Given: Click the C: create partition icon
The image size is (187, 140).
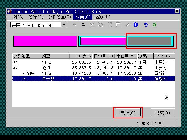Looking at the screenshot, I should 83,25.
